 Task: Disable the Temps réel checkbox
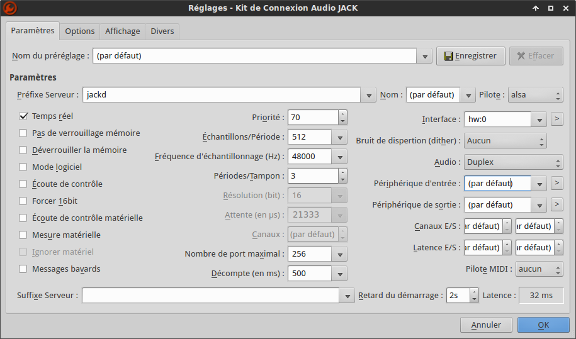tap(23, 116)
